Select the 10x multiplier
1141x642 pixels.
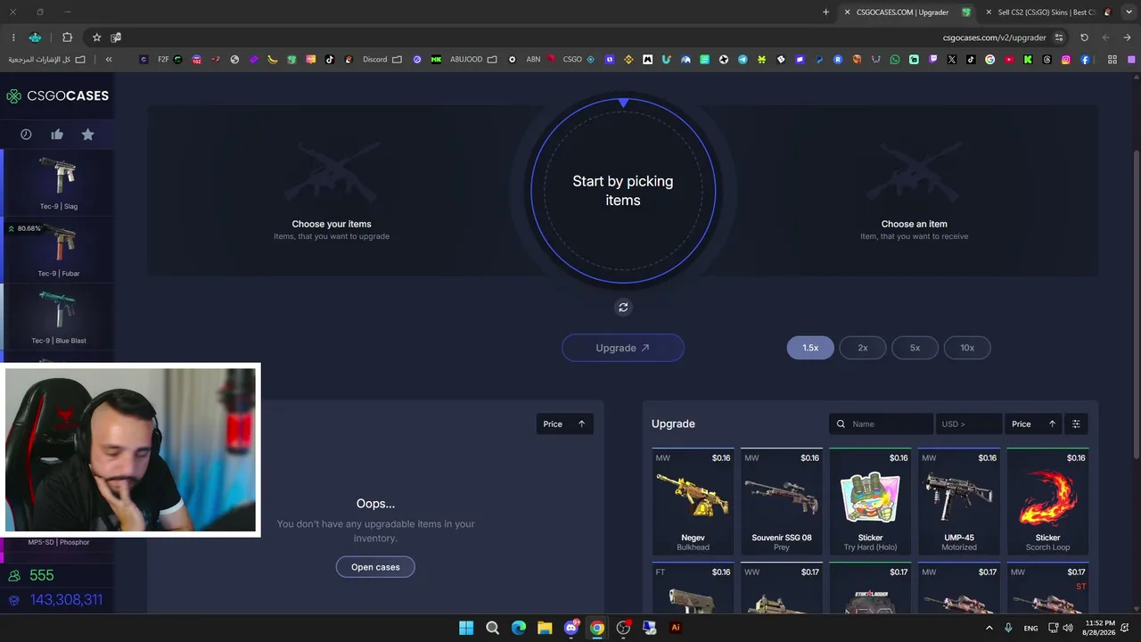click(967, 348)
